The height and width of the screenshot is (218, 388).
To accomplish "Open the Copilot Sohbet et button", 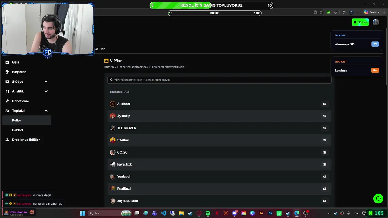I will click(x=372, y=12).
